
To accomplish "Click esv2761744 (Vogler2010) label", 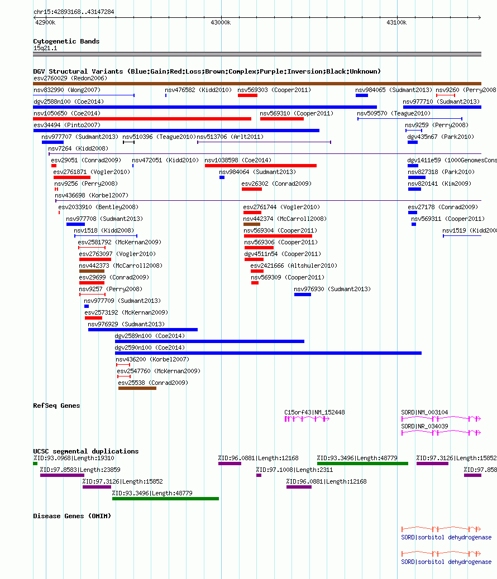I will [x=281, y=208].
